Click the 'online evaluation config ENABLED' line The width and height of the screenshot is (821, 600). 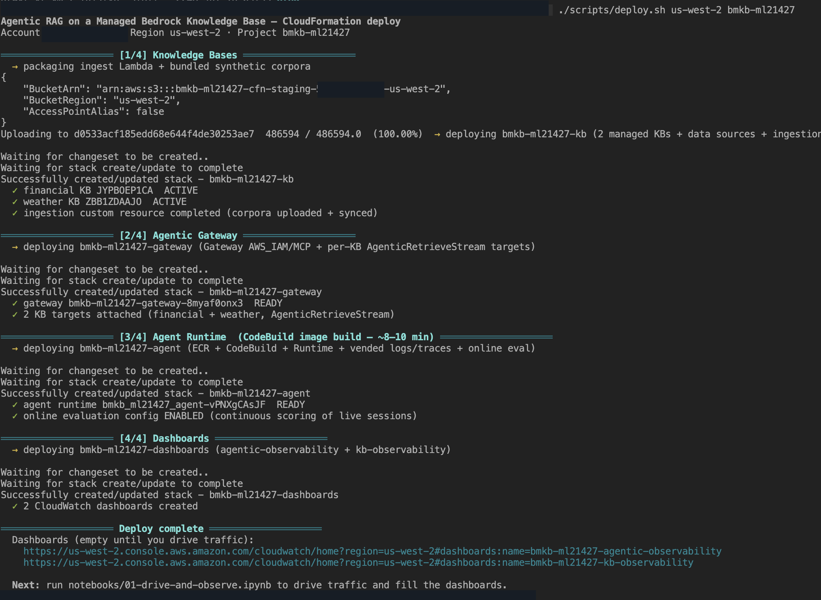tap(214, 416)
